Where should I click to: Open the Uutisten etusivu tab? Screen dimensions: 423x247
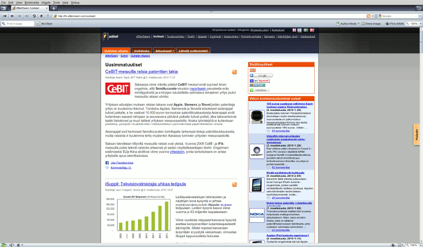116,50
